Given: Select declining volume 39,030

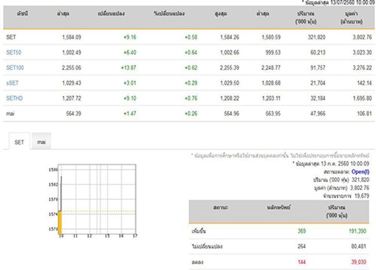Looking at the screenshot, I should pyautogui.click(x=358, y=262).
